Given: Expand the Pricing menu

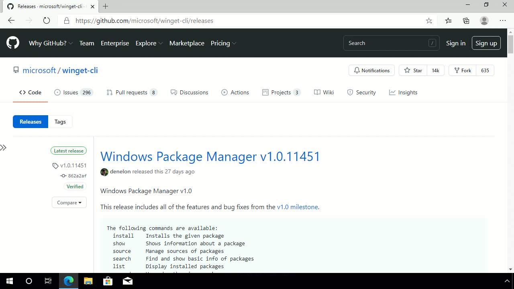Looking at the screenshot, I should (x=223, y=43).
